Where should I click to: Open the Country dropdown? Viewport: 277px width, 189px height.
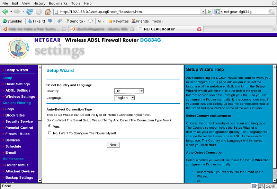click(x=129, y=91)
